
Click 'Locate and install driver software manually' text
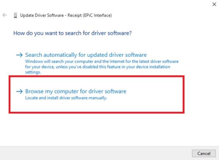click(66, 98)
